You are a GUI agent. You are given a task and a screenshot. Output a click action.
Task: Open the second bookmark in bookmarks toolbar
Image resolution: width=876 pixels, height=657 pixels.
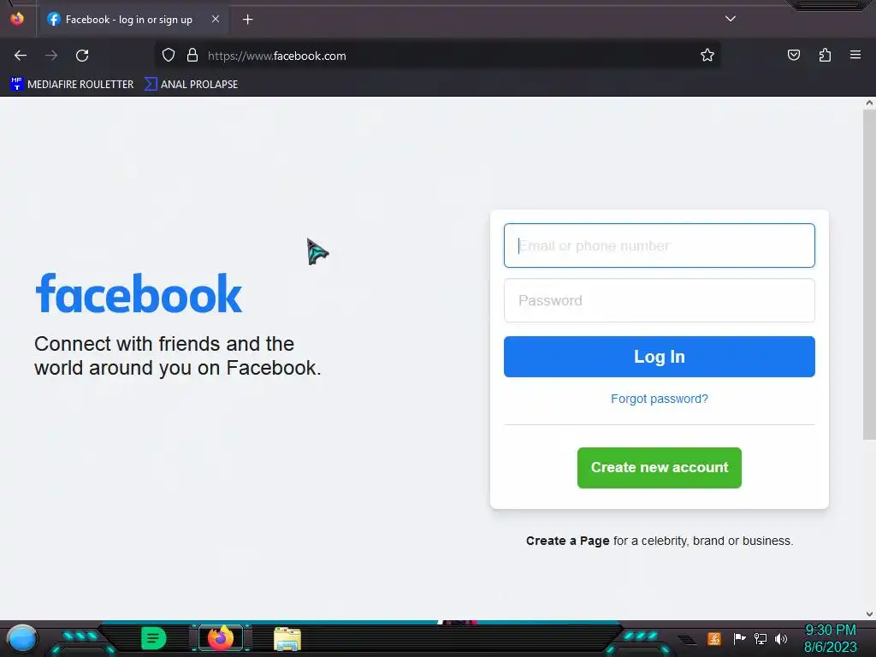(x=191, y=85)
